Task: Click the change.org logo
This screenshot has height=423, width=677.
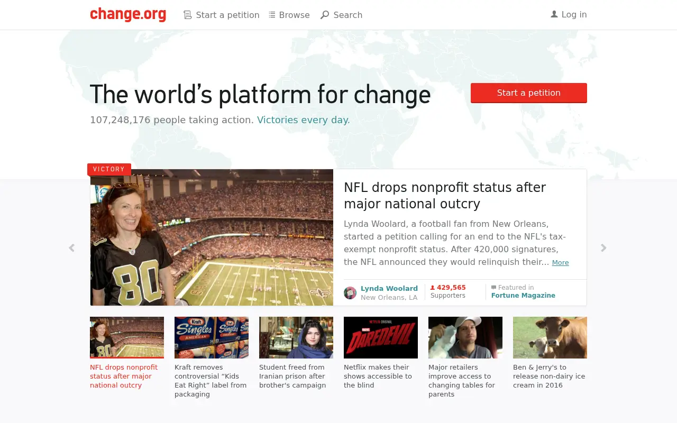Action: (x=128, y=14)
